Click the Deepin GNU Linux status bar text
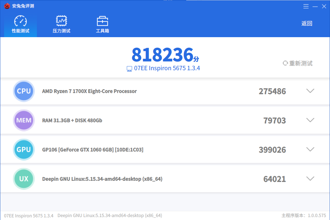Viewport: 330px width, 220px height. pyautogui.click(x=110, y=215)
